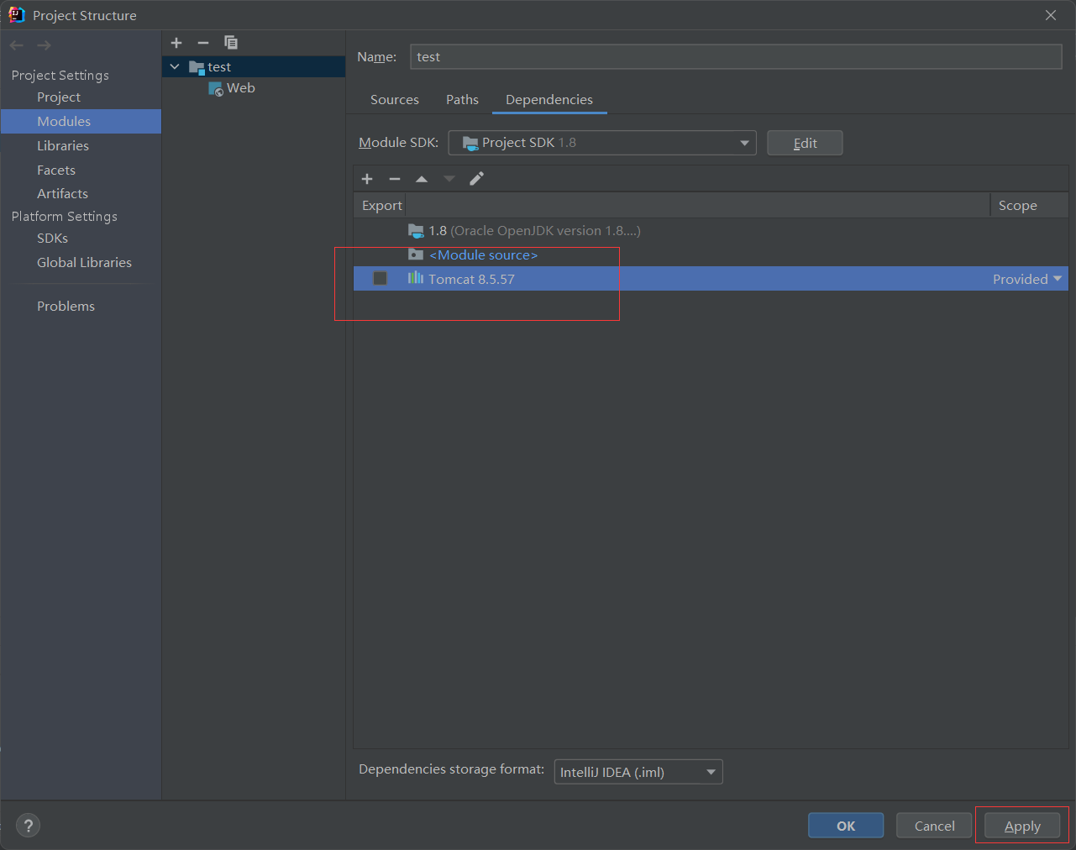Open help with the question mark icon
Screen dimensions: 1076x850
click(x=28, y=826)
